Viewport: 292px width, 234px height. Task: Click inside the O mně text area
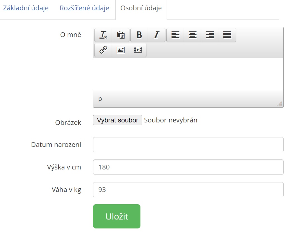click(x=188, y=74)
